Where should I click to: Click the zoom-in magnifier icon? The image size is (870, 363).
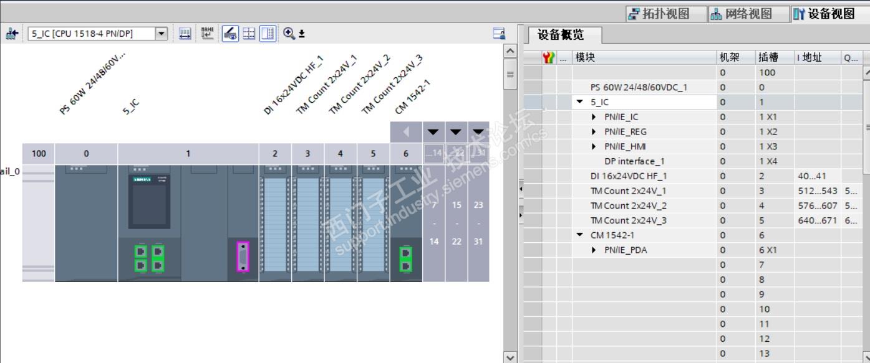[289, 34]
